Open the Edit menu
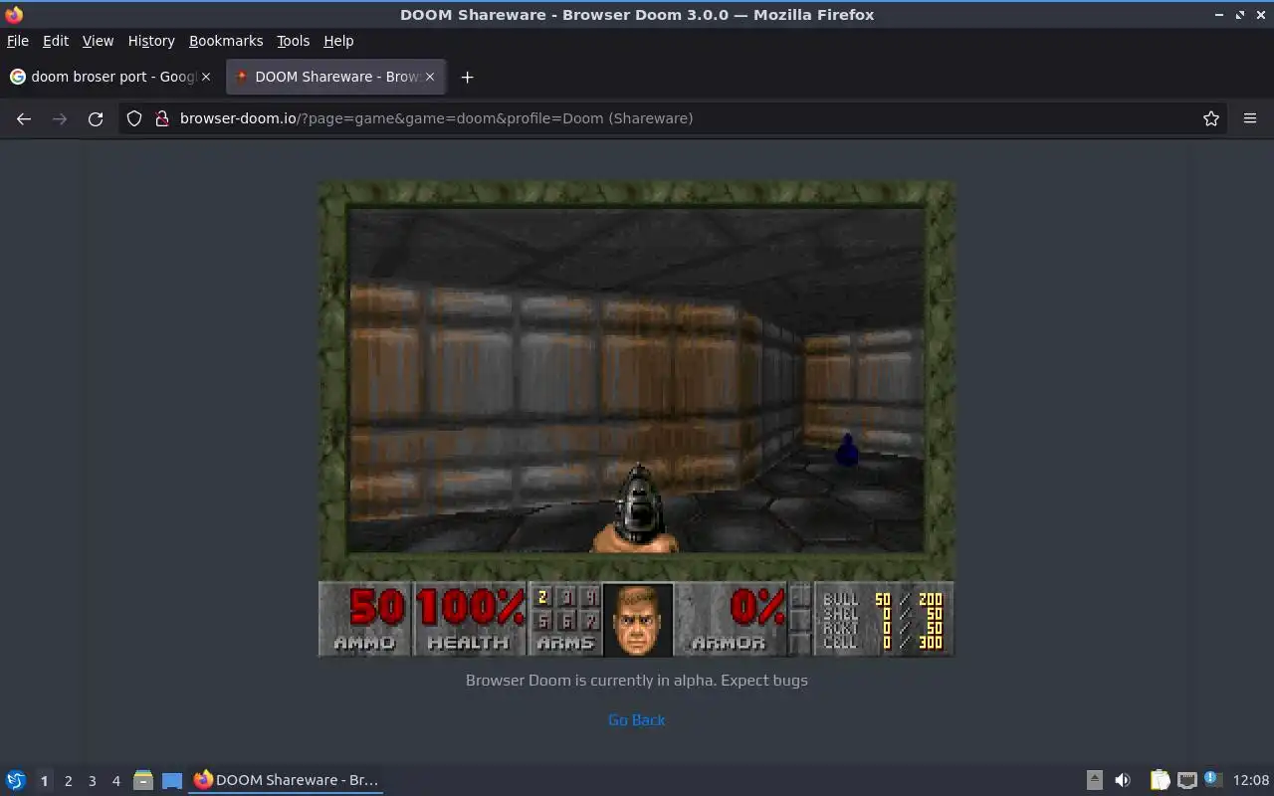Image resolution: width=1274 pixels, height=796 pixels. coord(56,41)
